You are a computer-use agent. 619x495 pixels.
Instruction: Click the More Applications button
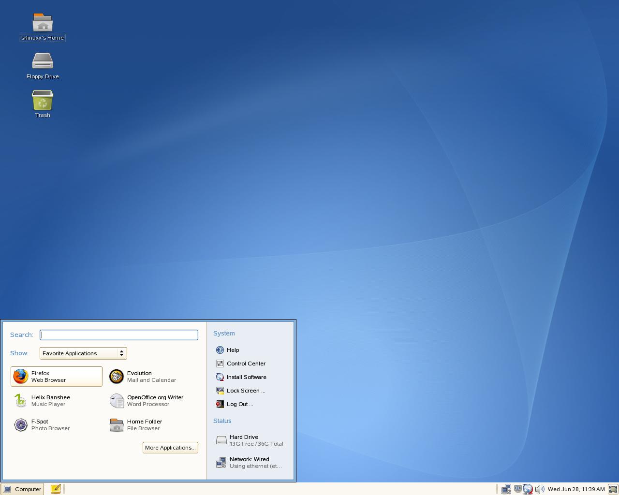[170, 448]
